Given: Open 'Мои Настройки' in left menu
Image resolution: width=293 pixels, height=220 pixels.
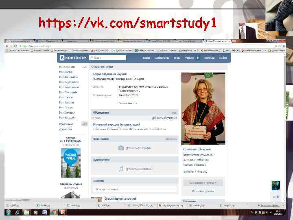Looking at the screenshot, I should 68,117.
